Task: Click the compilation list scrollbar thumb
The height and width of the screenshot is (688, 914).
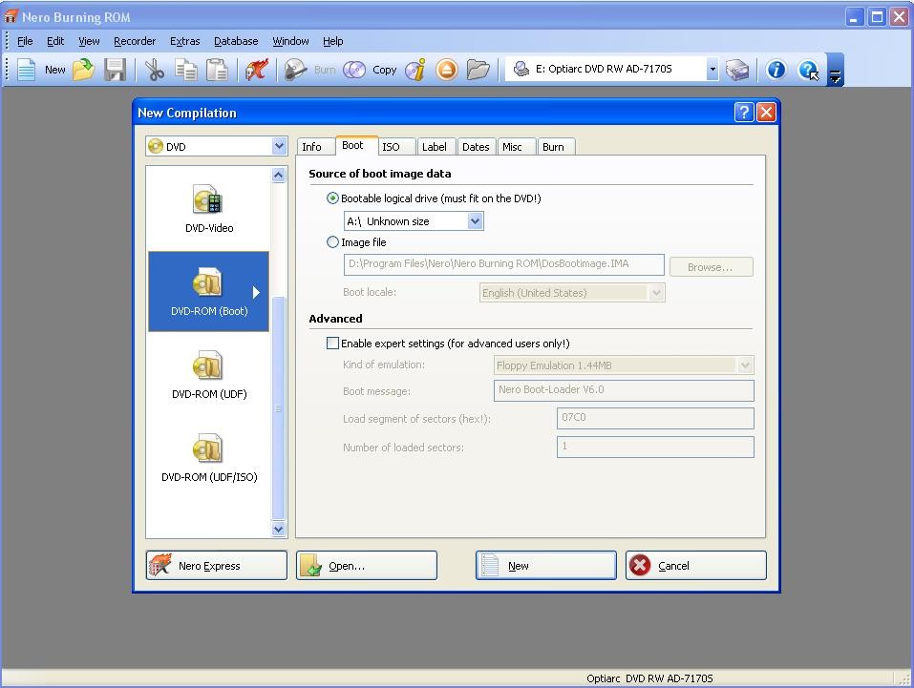Action: click(279, 408)
